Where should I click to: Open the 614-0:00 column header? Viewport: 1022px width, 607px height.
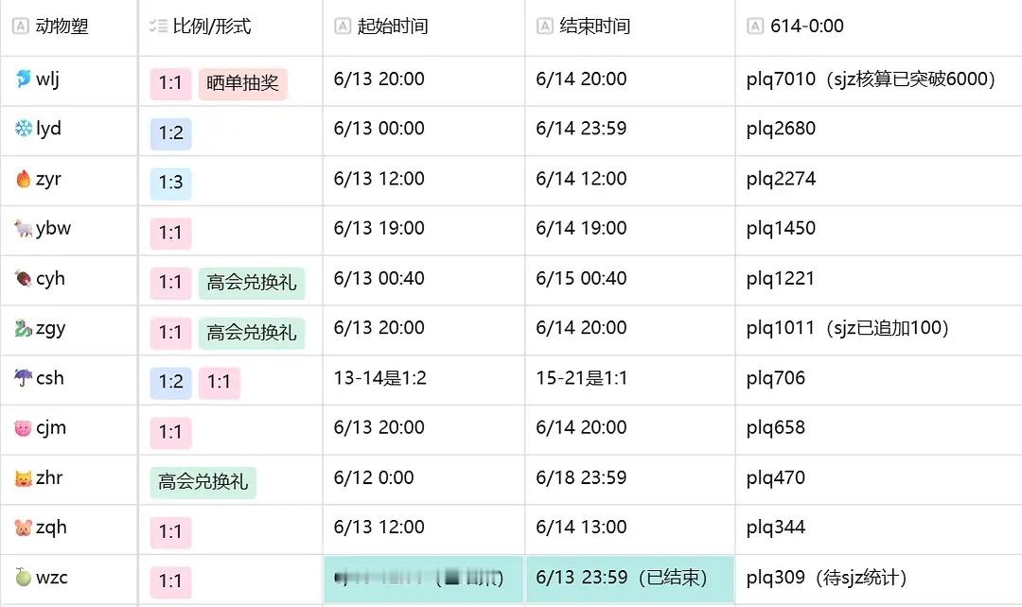pos(878,26)
